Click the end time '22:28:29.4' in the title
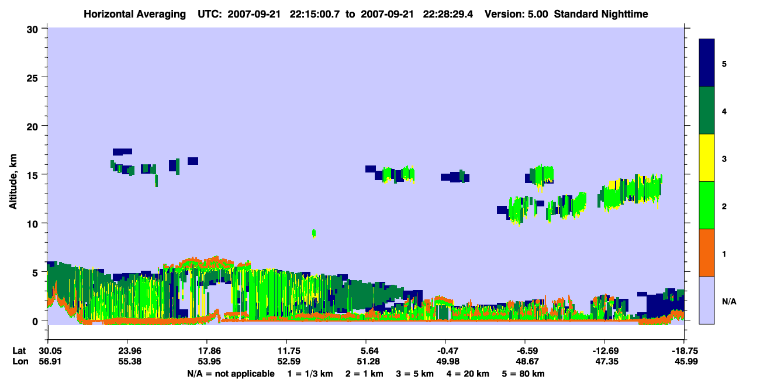Screen dimensions: 760x390 click(451, 13)
